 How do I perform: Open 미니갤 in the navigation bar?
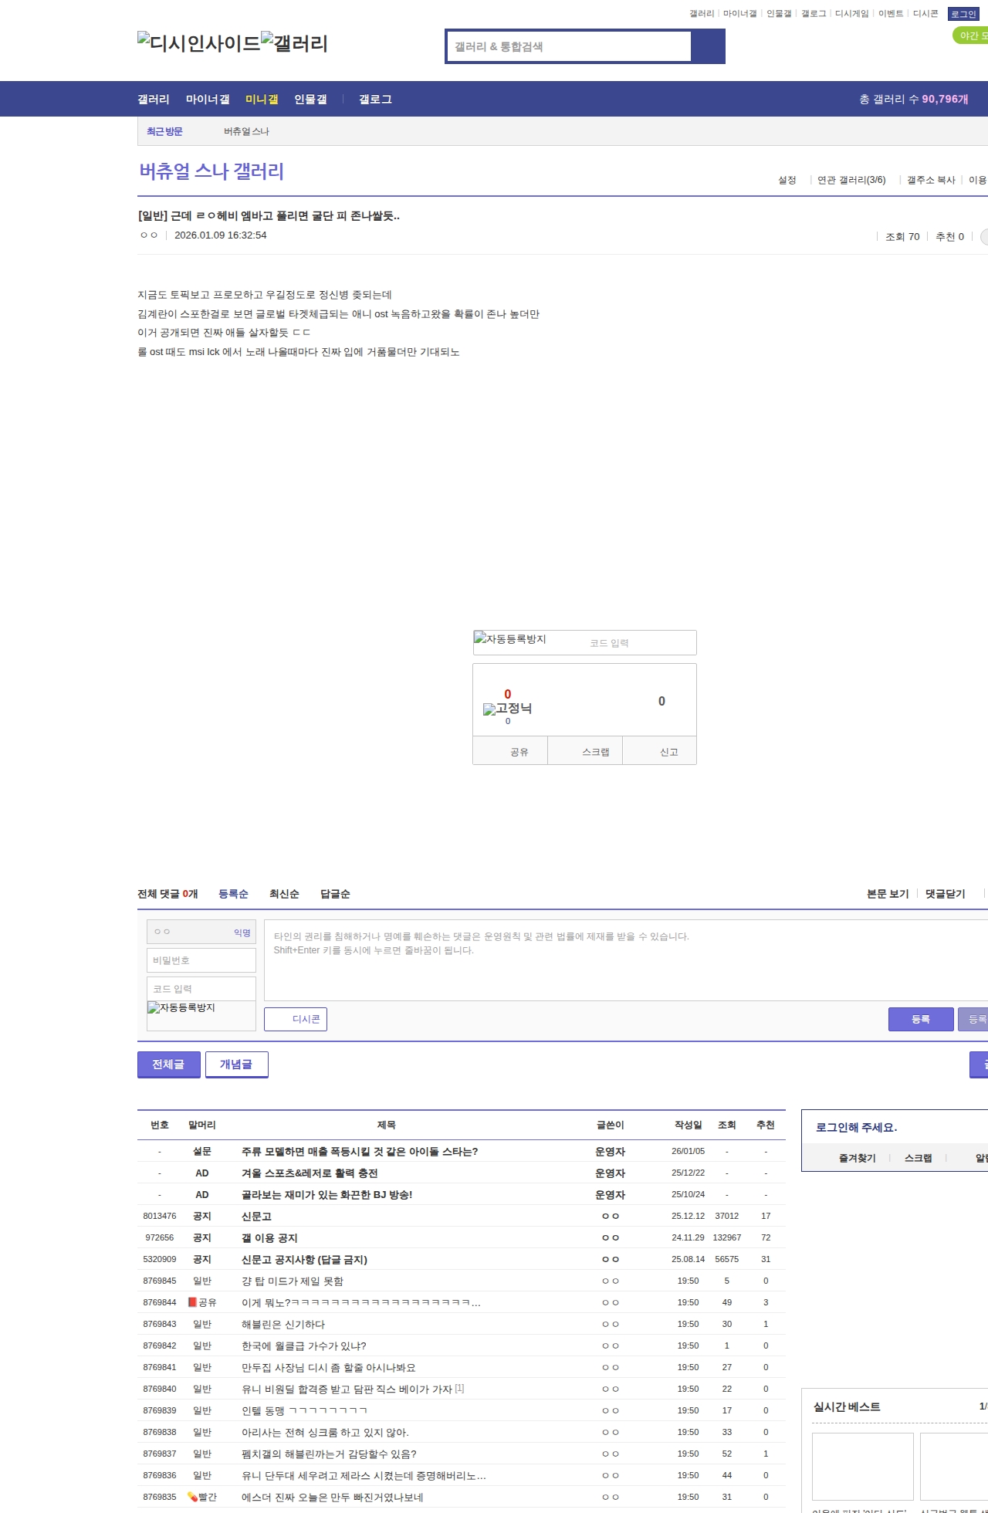(262, 99)
